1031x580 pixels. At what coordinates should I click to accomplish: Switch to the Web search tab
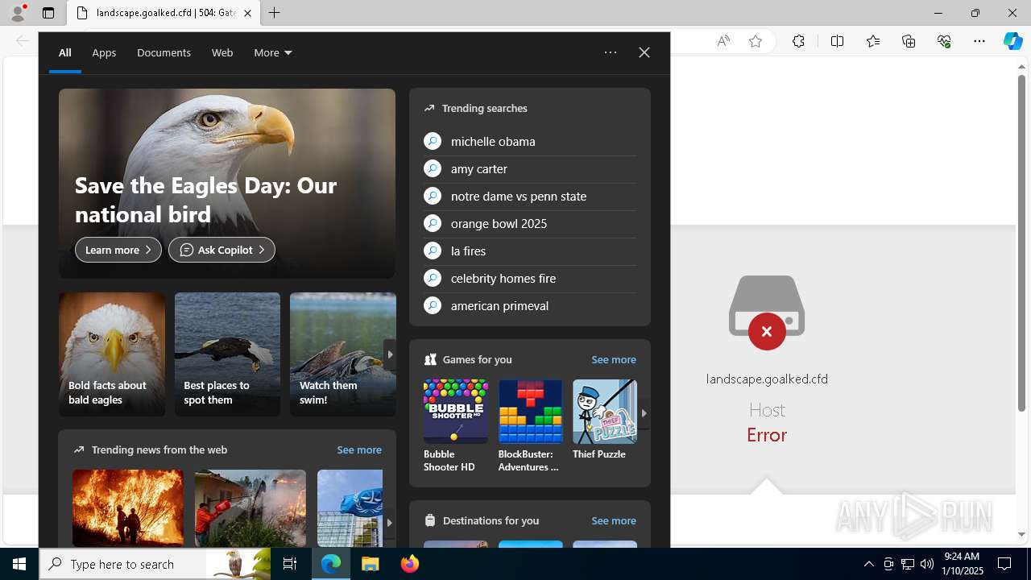point(222,52)
